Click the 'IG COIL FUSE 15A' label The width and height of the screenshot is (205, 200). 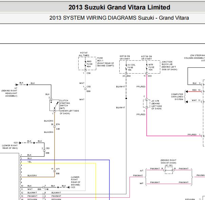click(131, 67)
